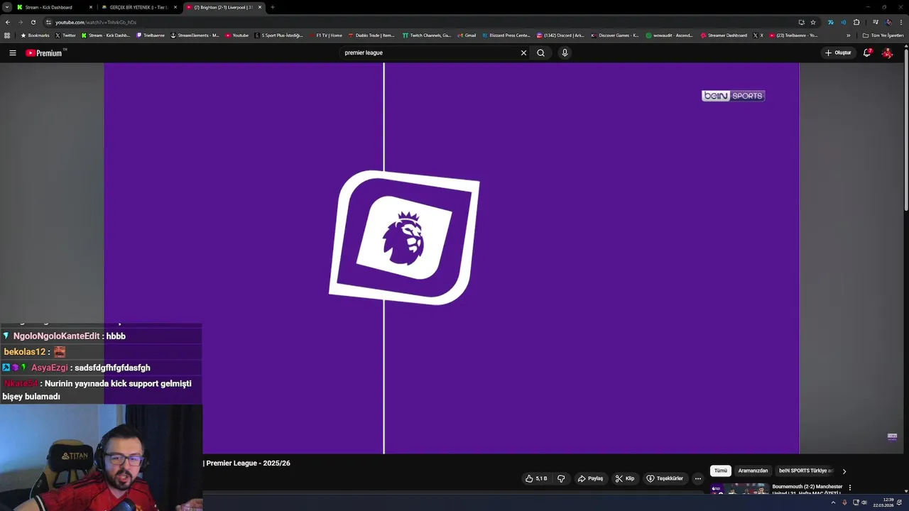This screenshot has width=909, height=511.
Task: Open Tüm Yer İşaretleri folder
Action: coord(883,35)
